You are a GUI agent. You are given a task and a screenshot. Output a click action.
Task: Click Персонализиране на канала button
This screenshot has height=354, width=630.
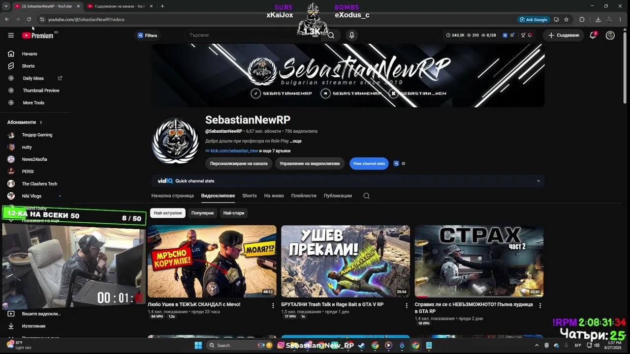239,164
